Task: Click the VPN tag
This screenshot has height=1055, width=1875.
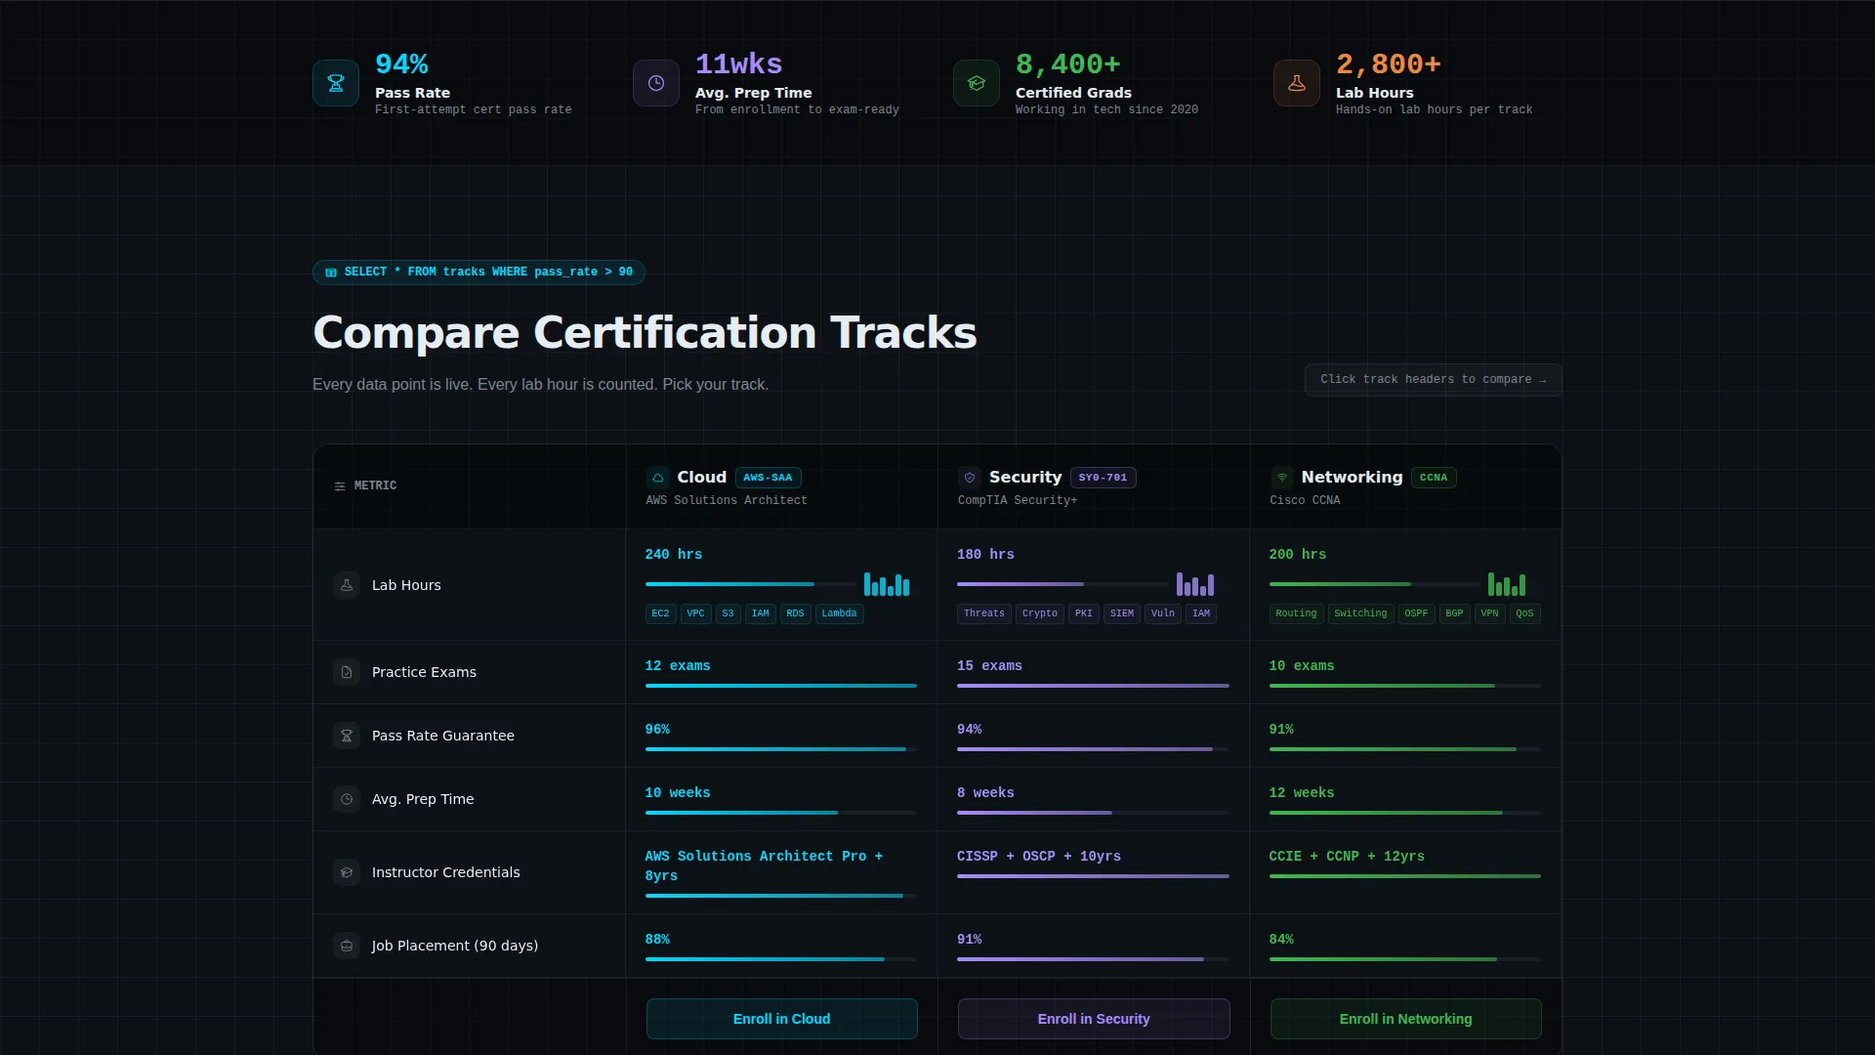Action: click(1489, 613)
